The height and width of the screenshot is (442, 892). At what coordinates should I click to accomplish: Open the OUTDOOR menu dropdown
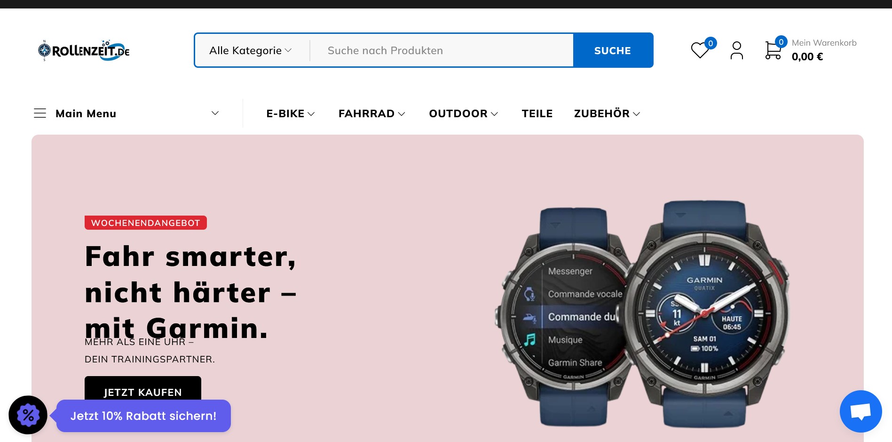463,113
